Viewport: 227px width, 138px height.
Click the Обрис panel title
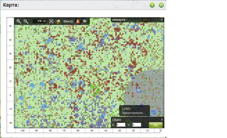(x=117, y=120)
